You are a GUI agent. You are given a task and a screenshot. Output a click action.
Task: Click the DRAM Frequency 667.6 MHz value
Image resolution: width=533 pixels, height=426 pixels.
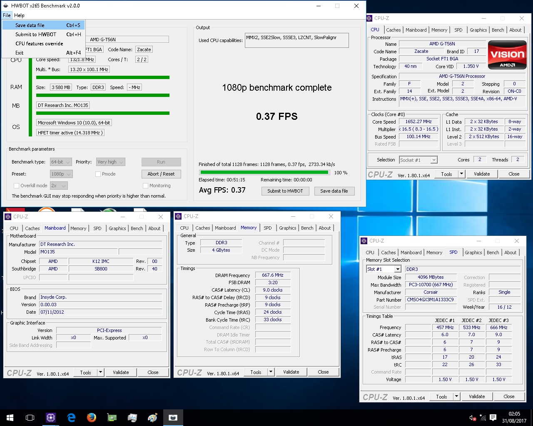click(273, 275)
